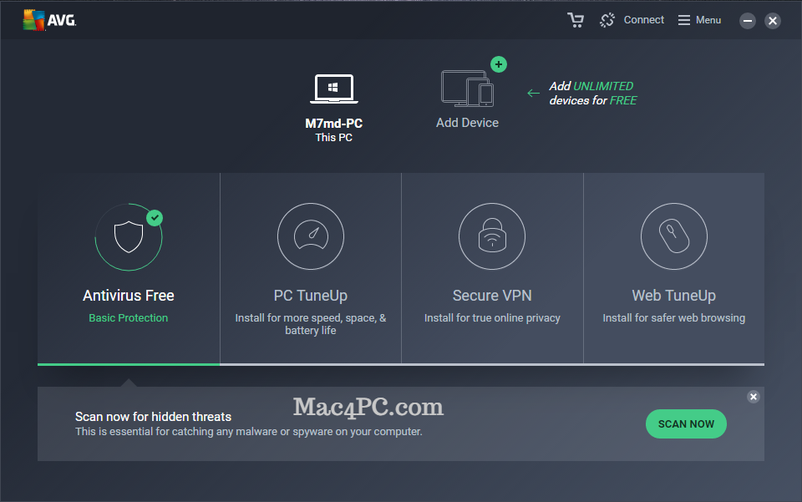Click the Connect sync icon
Screen dimensions: 802x502
tap(607, 20)
